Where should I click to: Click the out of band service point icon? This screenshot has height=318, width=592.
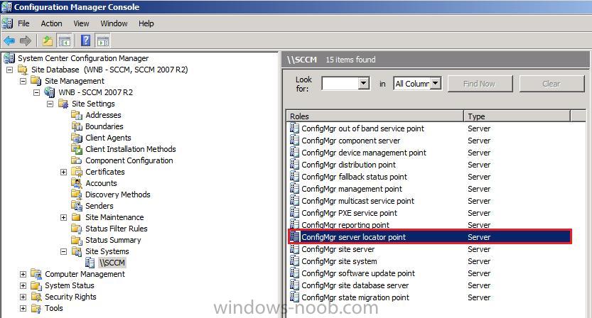(x=294, y=128)
